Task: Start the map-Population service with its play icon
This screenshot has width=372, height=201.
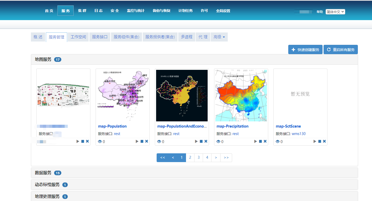Action: click(x=137, y=141)
